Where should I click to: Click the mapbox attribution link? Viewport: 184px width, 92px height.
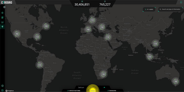pos(10,91)
